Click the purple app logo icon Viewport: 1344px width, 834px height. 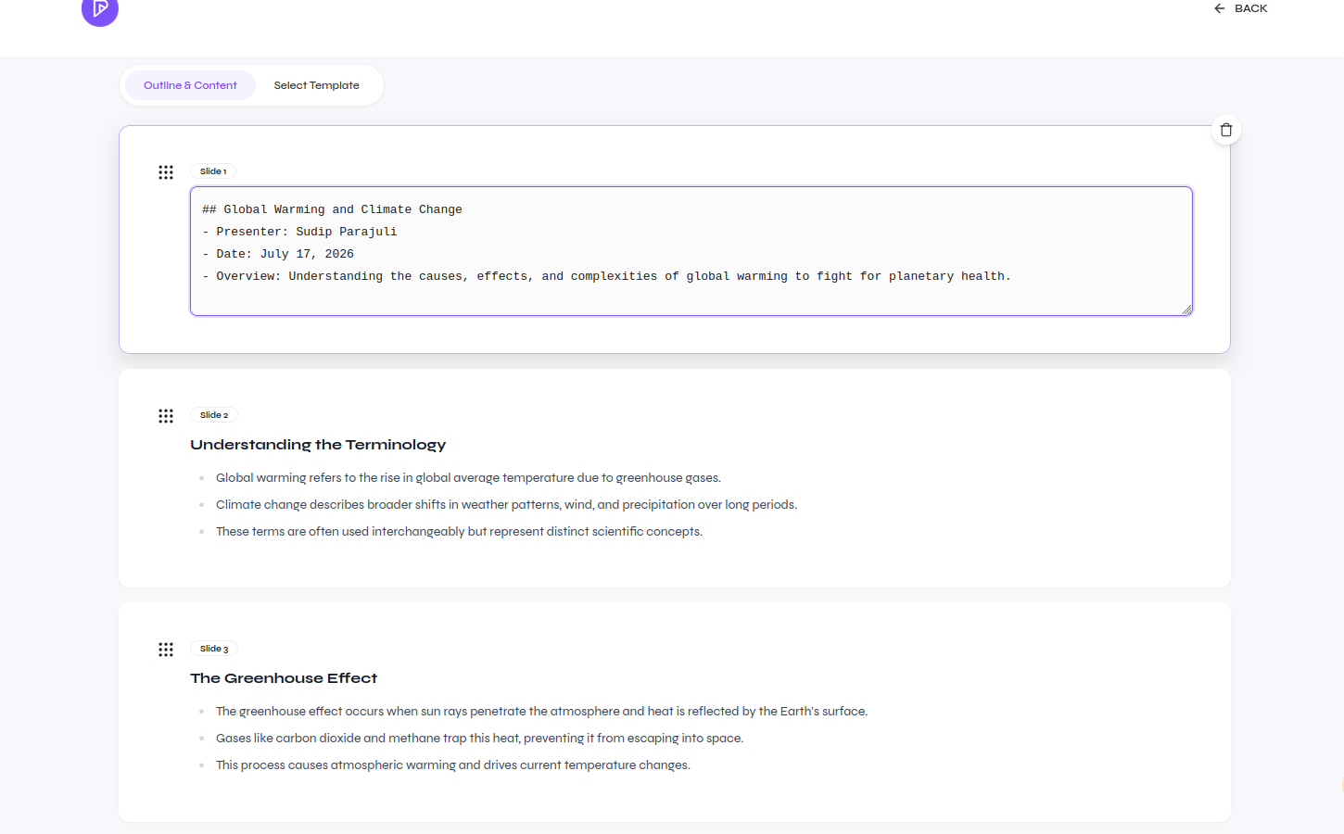(x=100, y=9)
